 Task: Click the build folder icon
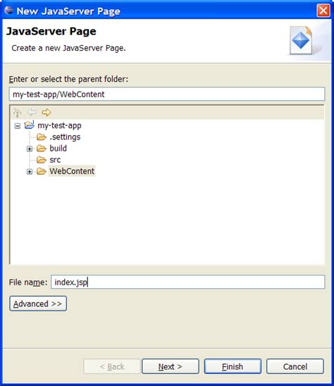pyautogui.click(x=42, y=149)
